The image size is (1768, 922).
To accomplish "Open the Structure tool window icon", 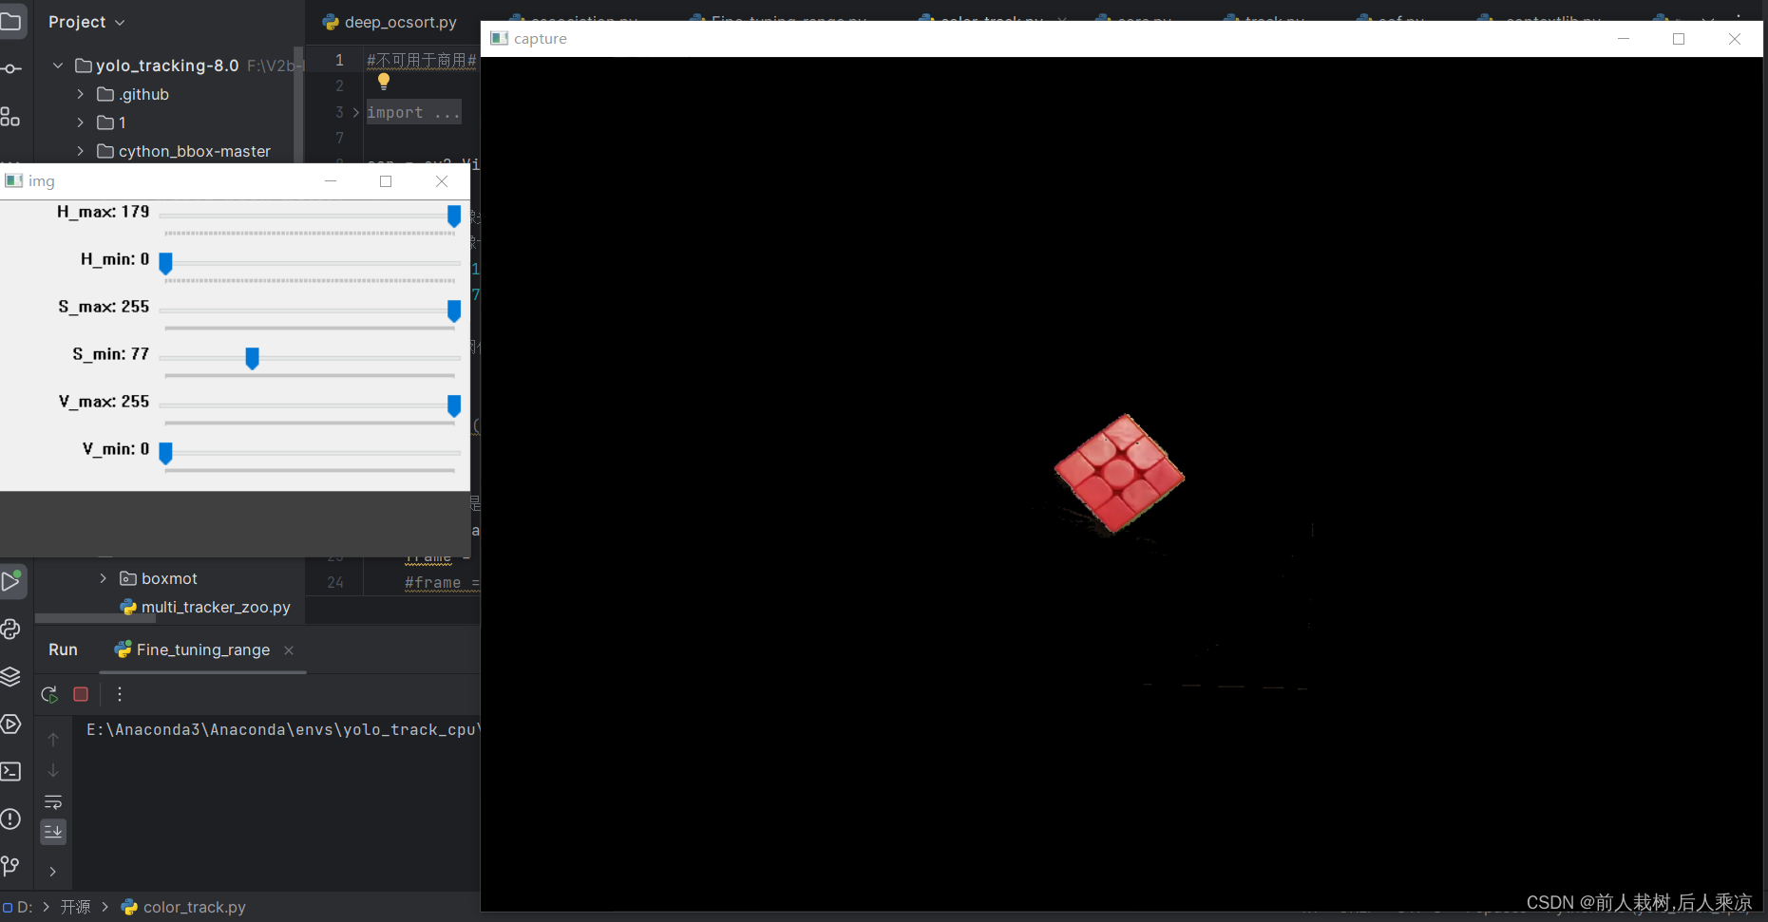I will click(x=10, y=117).
